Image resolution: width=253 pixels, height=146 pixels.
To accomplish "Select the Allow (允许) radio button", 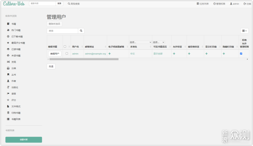I will point(241,43).
